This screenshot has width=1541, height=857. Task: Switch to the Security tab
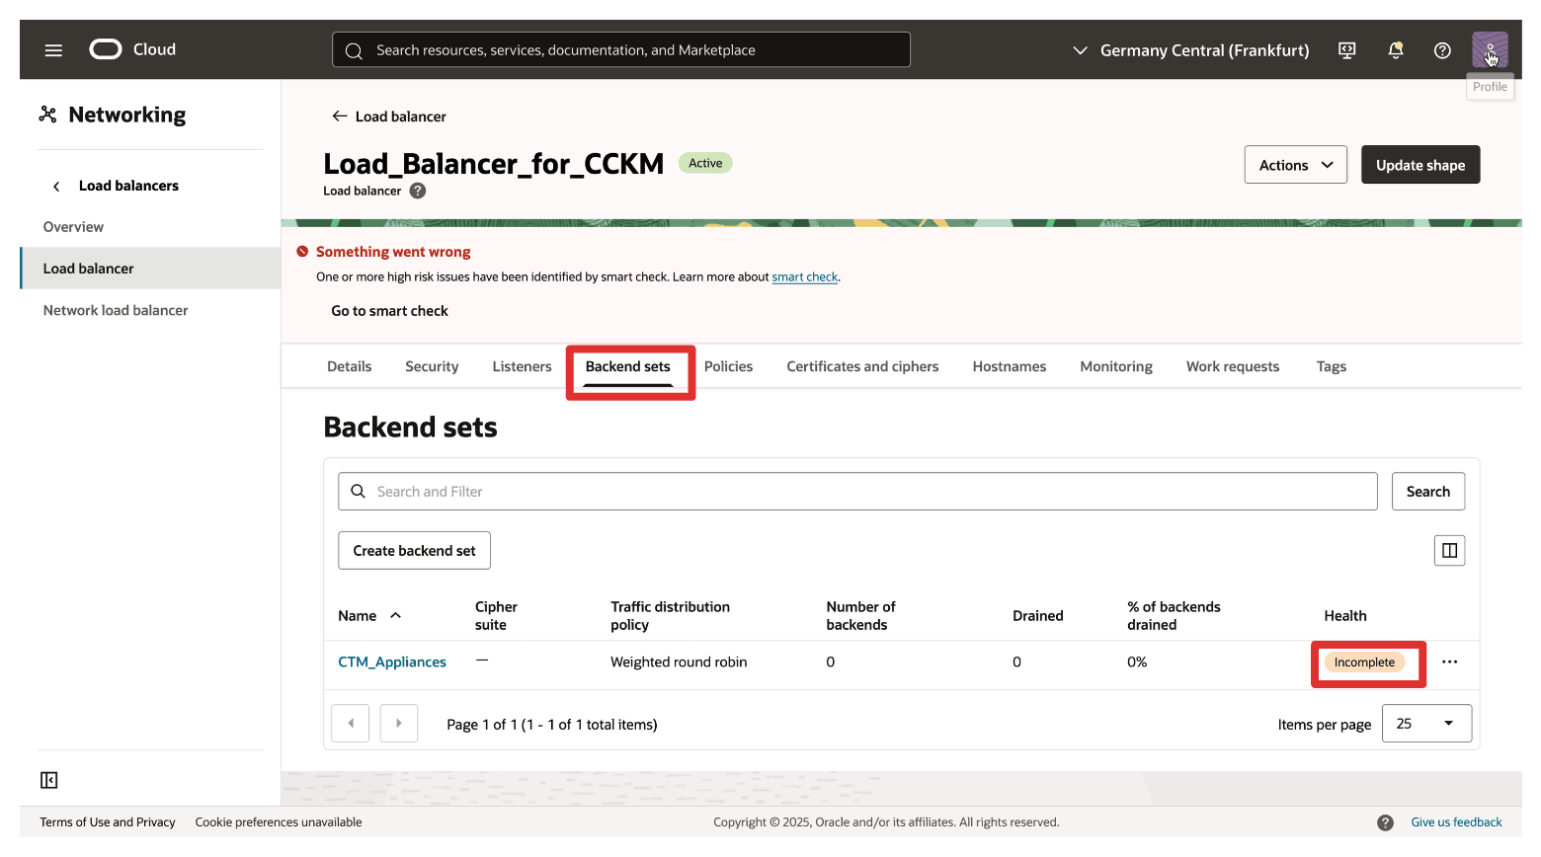pos(432,366)
